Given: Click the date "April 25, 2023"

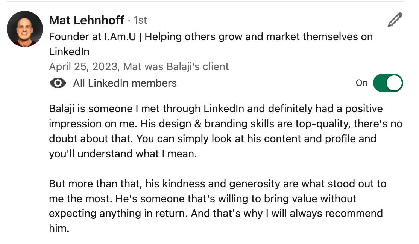Looking at the screenshot, I should pyautogui.click(x=83, y=67).
